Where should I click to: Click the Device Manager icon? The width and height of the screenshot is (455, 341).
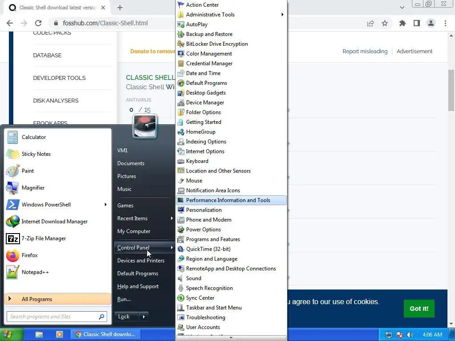(181, 103)
